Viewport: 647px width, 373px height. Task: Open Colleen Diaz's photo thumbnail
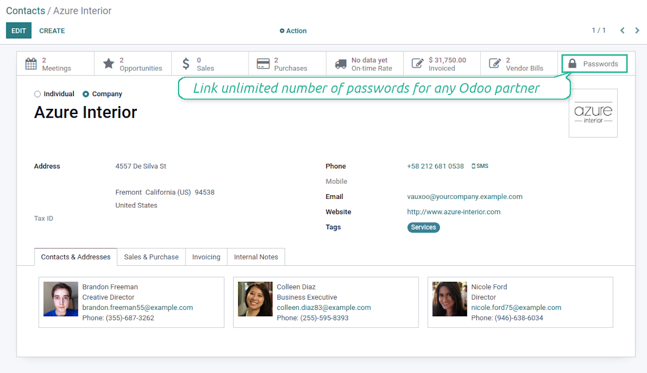[255, 299]
